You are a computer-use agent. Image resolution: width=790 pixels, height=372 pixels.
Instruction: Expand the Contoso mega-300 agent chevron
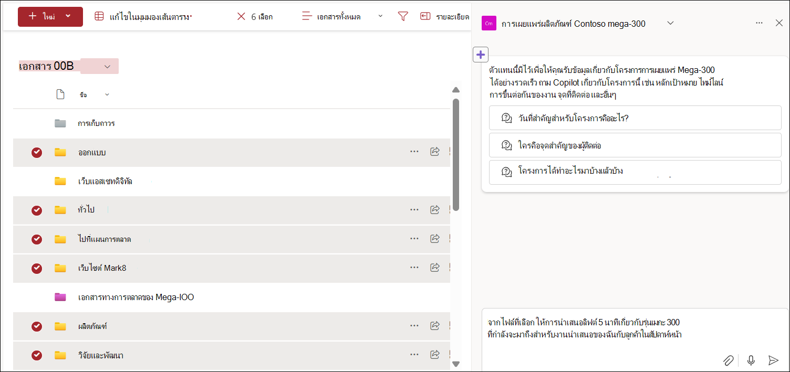pyautogui.click(x=670, y=23)
